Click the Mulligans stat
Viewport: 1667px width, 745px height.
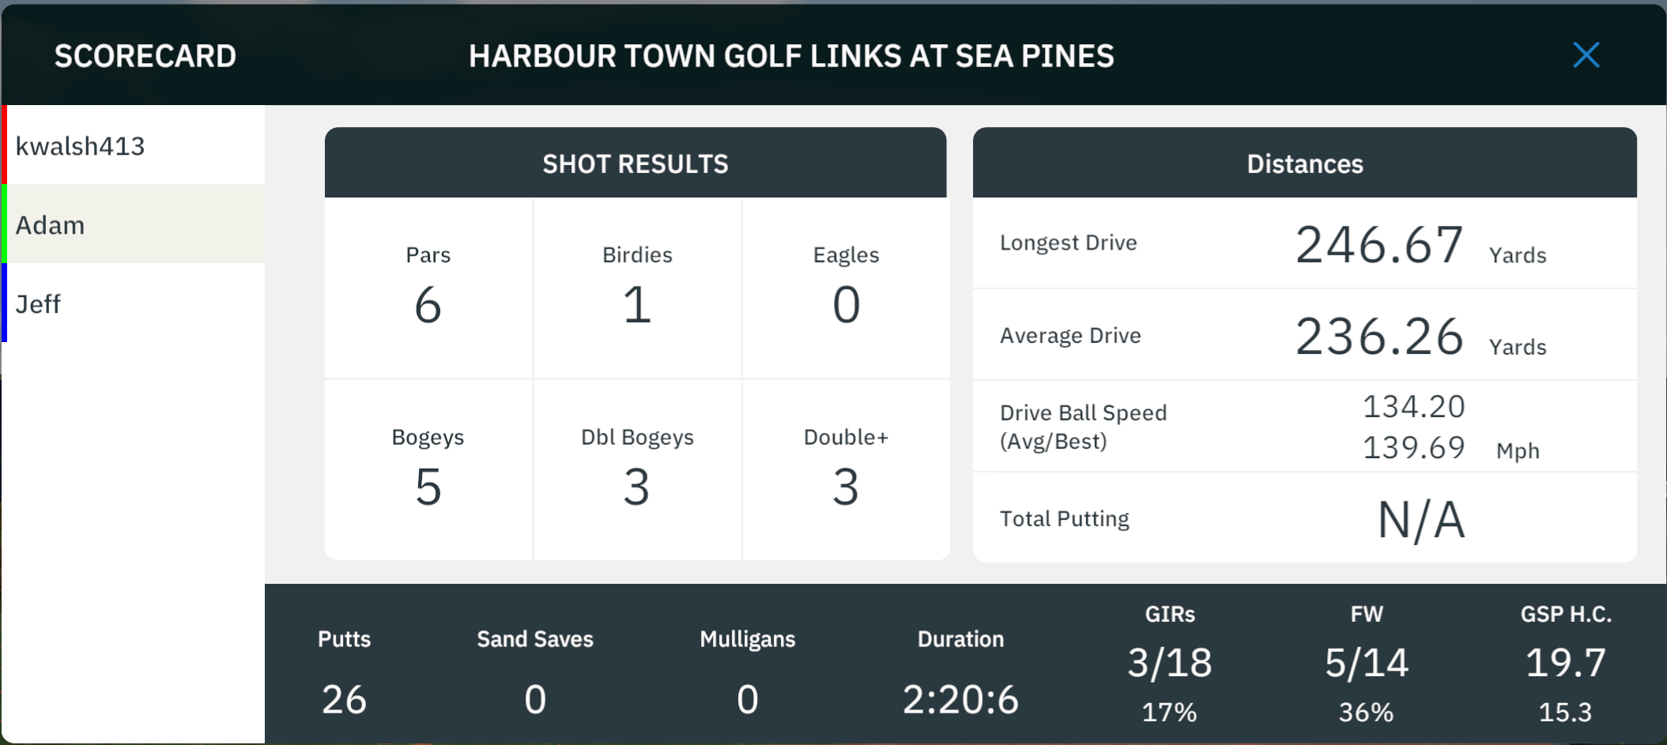pyautogui.click(x=748, y=670)
